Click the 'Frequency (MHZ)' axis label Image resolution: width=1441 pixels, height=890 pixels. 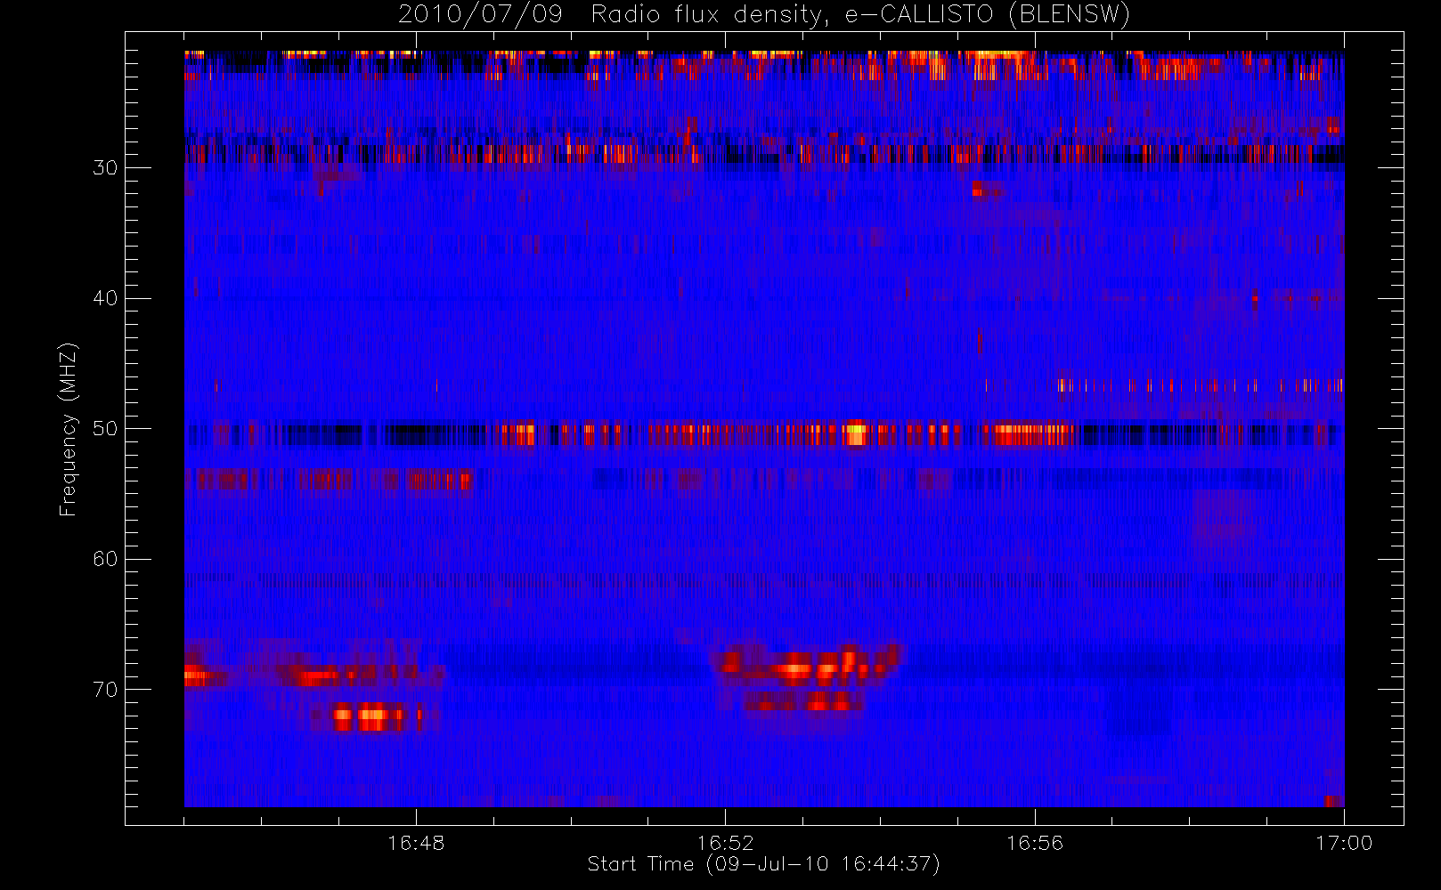[x=68, y=429]
